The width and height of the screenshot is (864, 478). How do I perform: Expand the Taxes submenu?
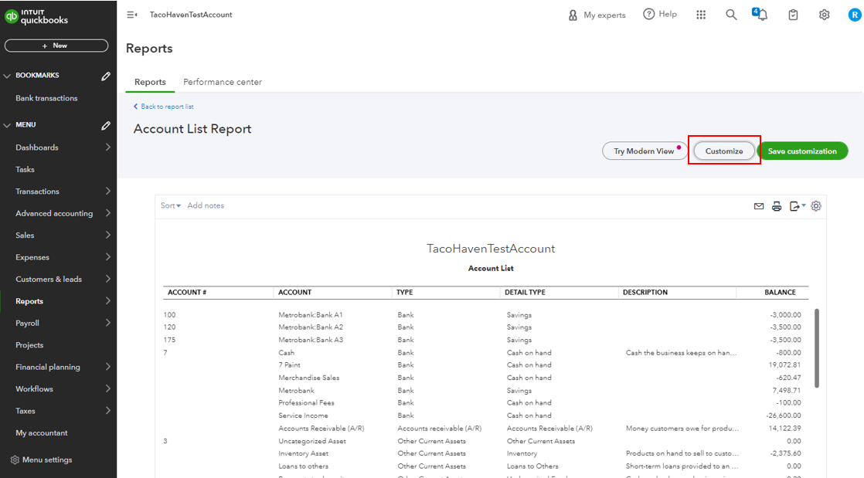pyautogui.click(x=108, y=411)
